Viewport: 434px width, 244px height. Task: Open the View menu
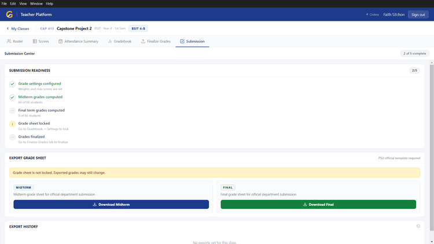(23, 3)
